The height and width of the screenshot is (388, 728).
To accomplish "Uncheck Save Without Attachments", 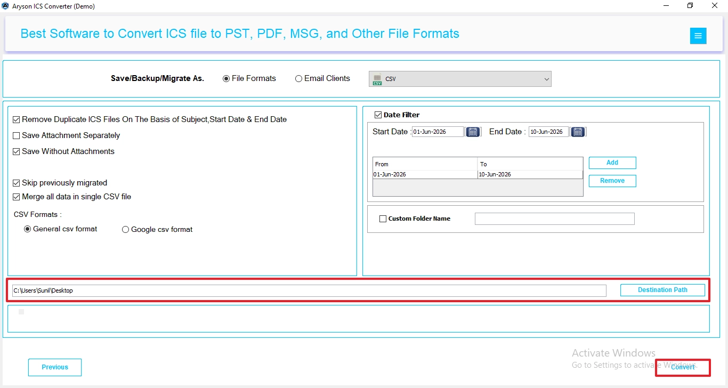I will click(17, 151).
